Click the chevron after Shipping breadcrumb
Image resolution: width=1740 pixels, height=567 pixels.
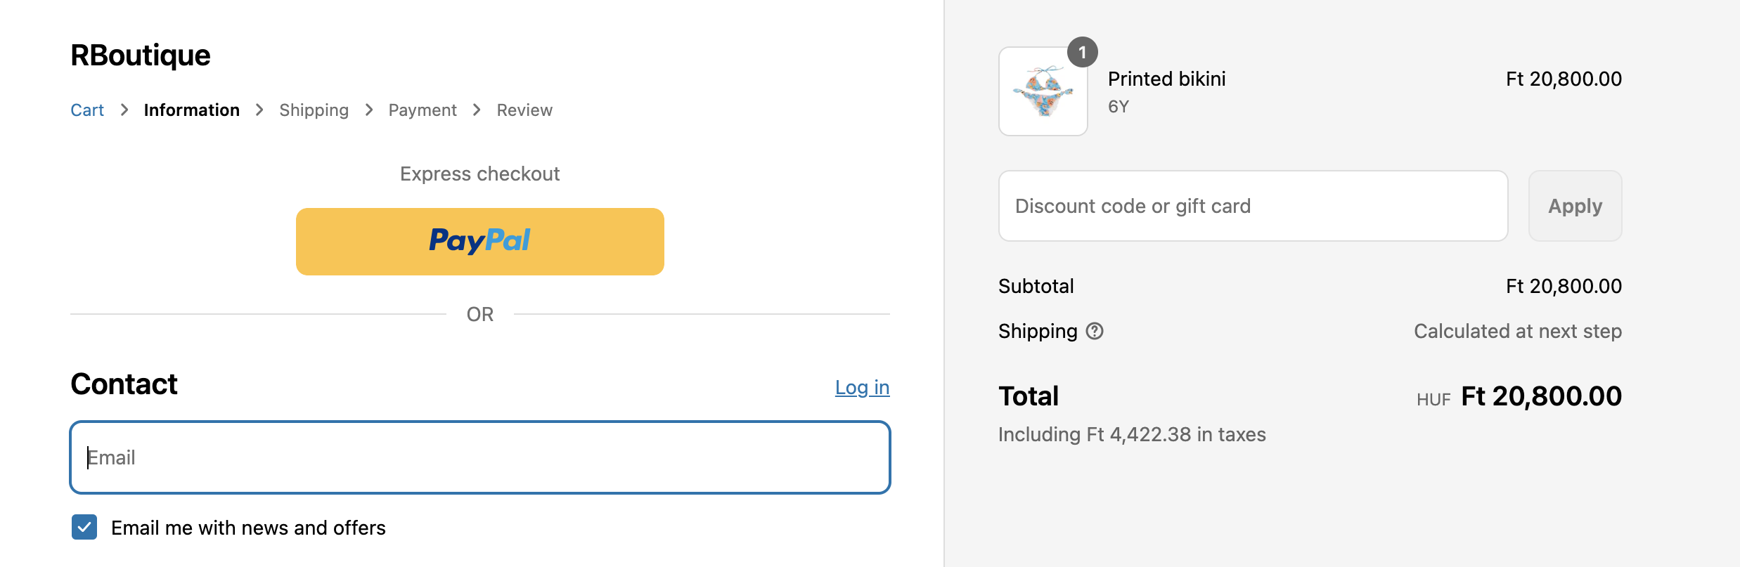(369, 110)
